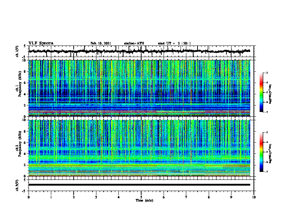Click the ch.2 frequency axis "10" tick label
The height and width of the screenshot is (221, 286).
tap(24, 120)
